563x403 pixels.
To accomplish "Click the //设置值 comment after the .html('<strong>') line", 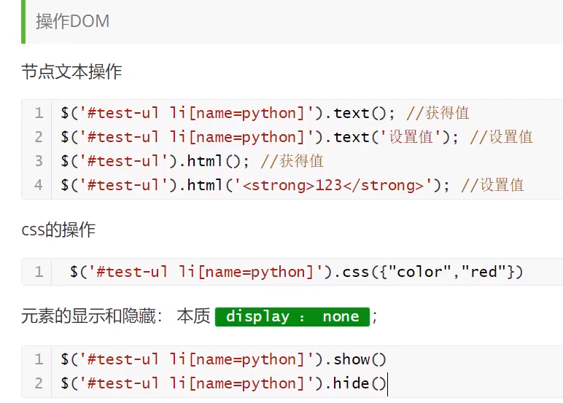I will [x=492, y=185].
